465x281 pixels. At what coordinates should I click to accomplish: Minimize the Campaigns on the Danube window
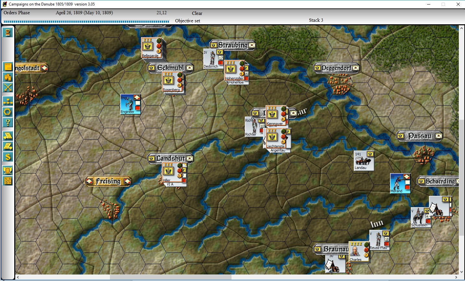[x=428, y=4]
